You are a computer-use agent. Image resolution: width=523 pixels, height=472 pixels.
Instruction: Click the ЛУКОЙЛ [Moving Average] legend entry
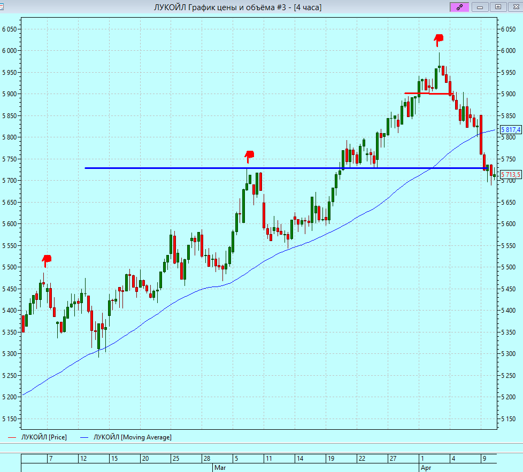coord(126,437)
